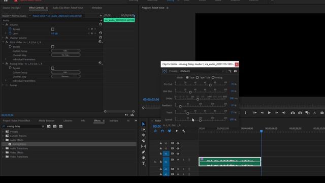Viewport: 325px width, 183px height.
Task: Add a marker from the timeline header
Action: point(177,131)
